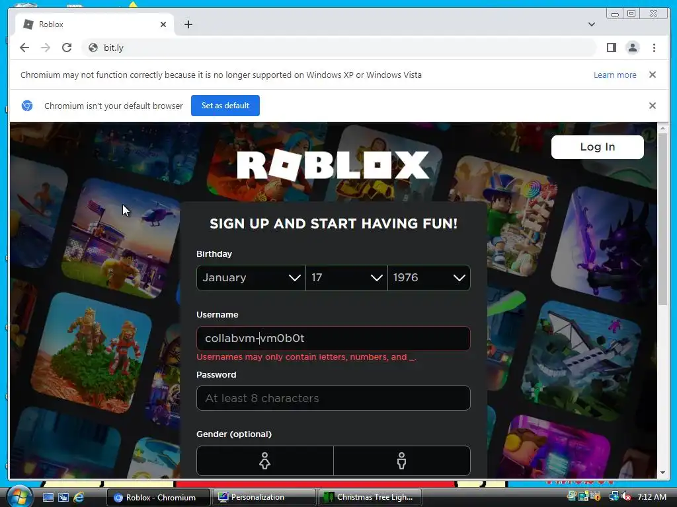This screenshot has width=677, height=507.
Task: Open the birthday day dropdown showing 17
Action: point(346,278)
